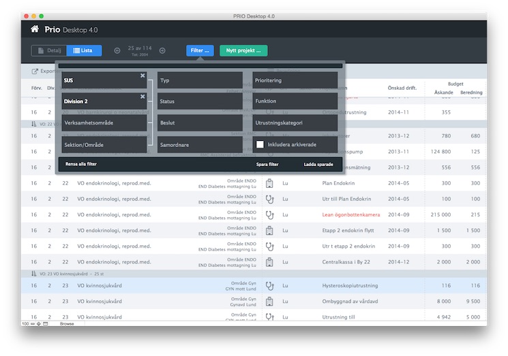Click stethoscope icon in Lean ögonbottenkamera row
This screenshot has width=508, height=356.
tap(269, 214)
